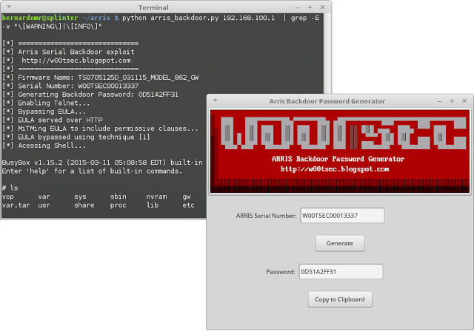This screenshot has width=474, height=331.
Task: Click the Terminal title bar text
Action: [x=153, y=7]
